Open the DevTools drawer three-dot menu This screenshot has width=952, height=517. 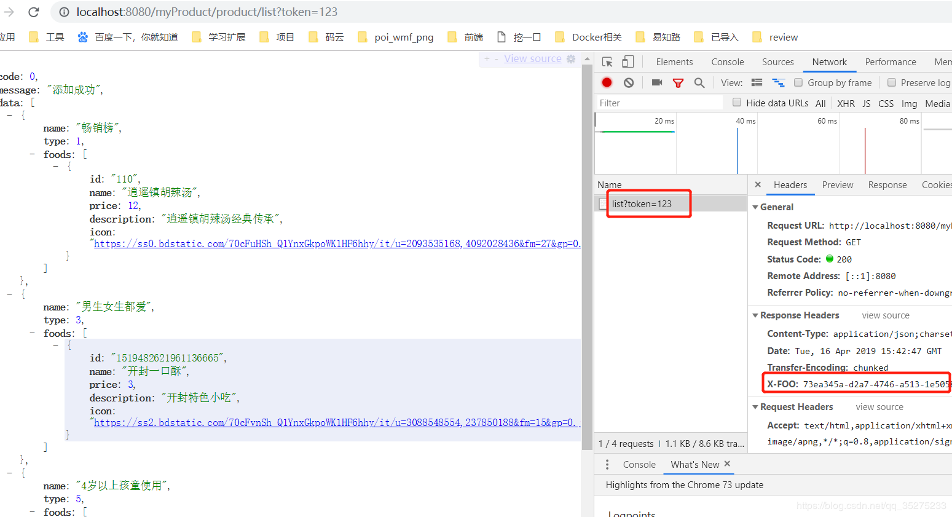607,464
